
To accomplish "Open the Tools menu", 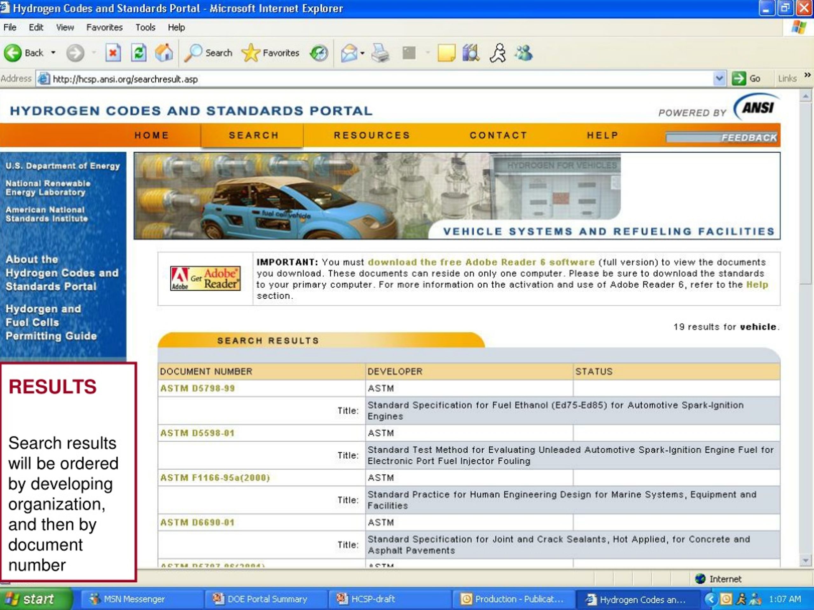I will (145, 28).
